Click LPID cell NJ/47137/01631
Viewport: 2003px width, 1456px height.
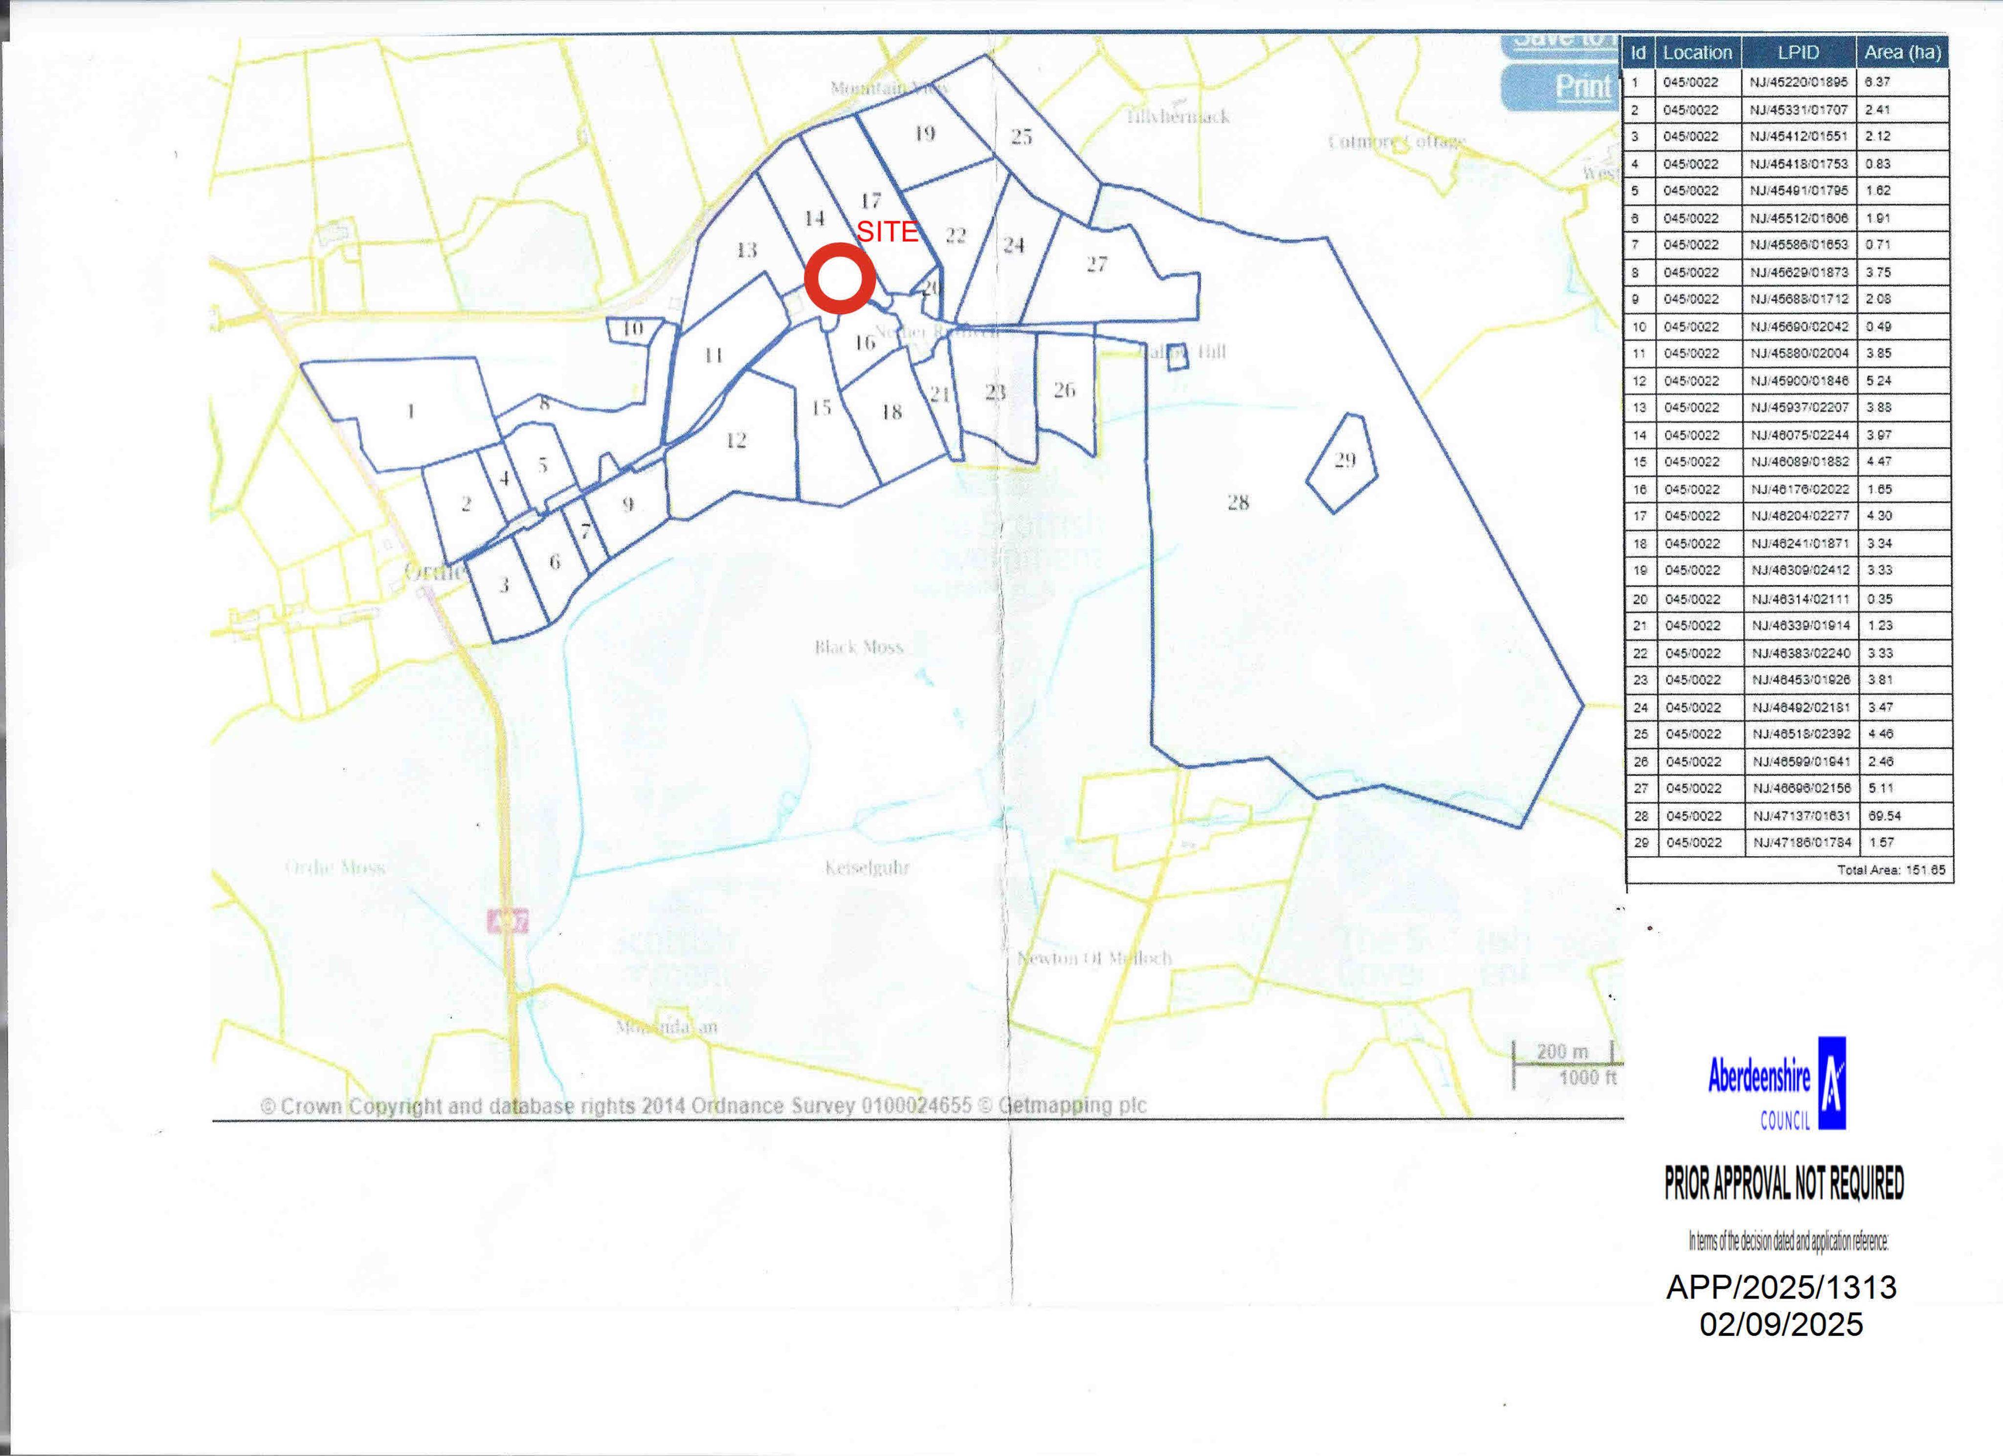[1802, 816]
